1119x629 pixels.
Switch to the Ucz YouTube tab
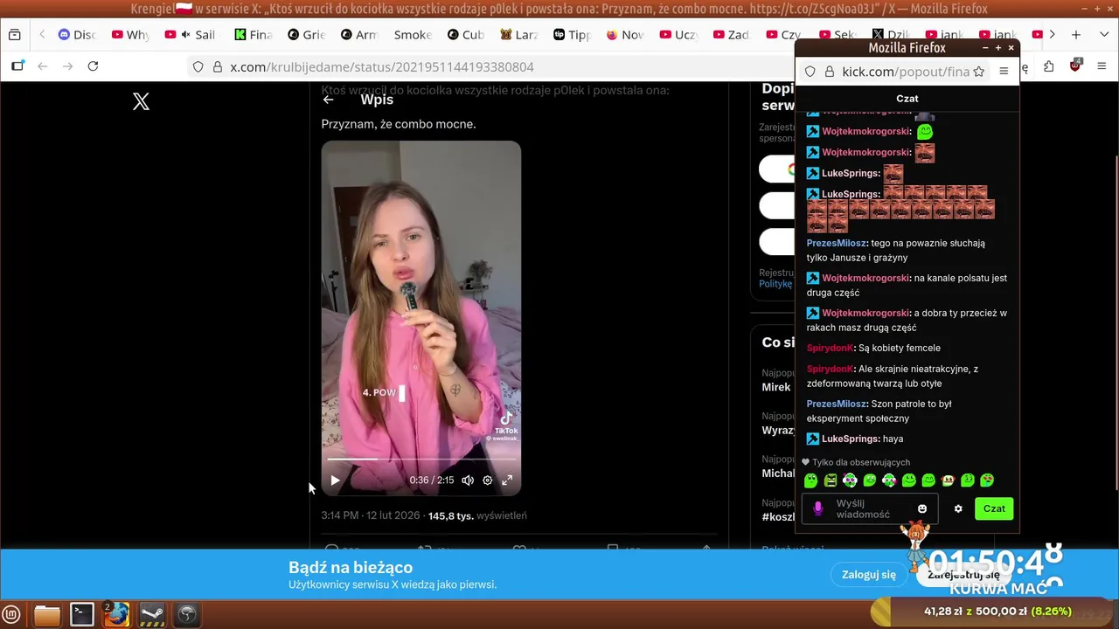click(679, 35)
